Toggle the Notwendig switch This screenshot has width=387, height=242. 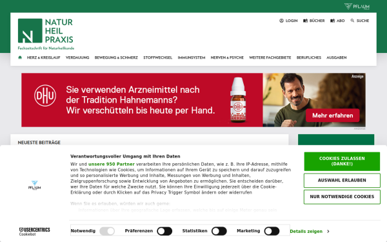click(107, 231)
